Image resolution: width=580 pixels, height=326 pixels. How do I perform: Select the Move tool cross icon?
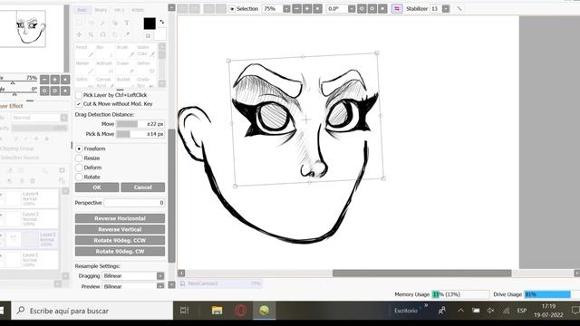(79, 34)
